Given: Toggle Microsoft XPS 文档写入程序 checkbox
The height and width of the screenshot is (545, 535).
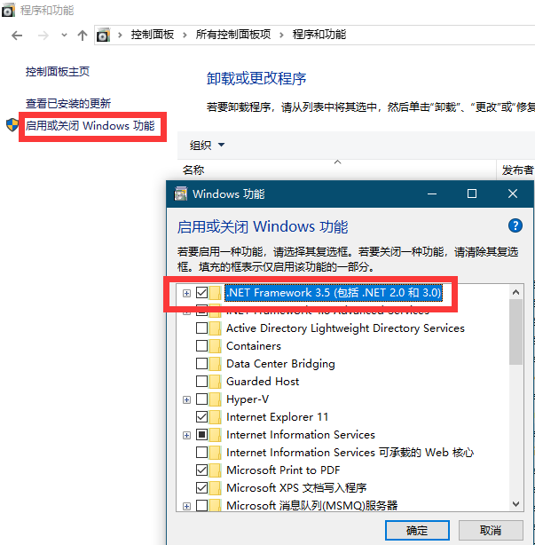Looking at the screenshot, I should click(201, 487).
